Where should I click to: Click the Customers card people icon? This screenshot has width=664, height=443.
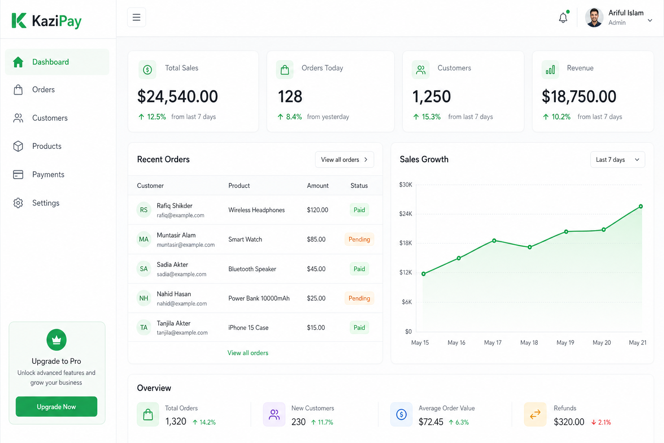click(421, 70)
